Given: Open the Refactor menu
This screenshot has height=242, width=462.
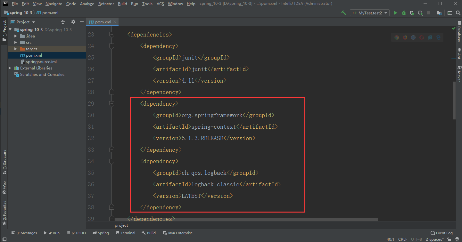Looking at the screenshot, I should [x=106, y=4].
